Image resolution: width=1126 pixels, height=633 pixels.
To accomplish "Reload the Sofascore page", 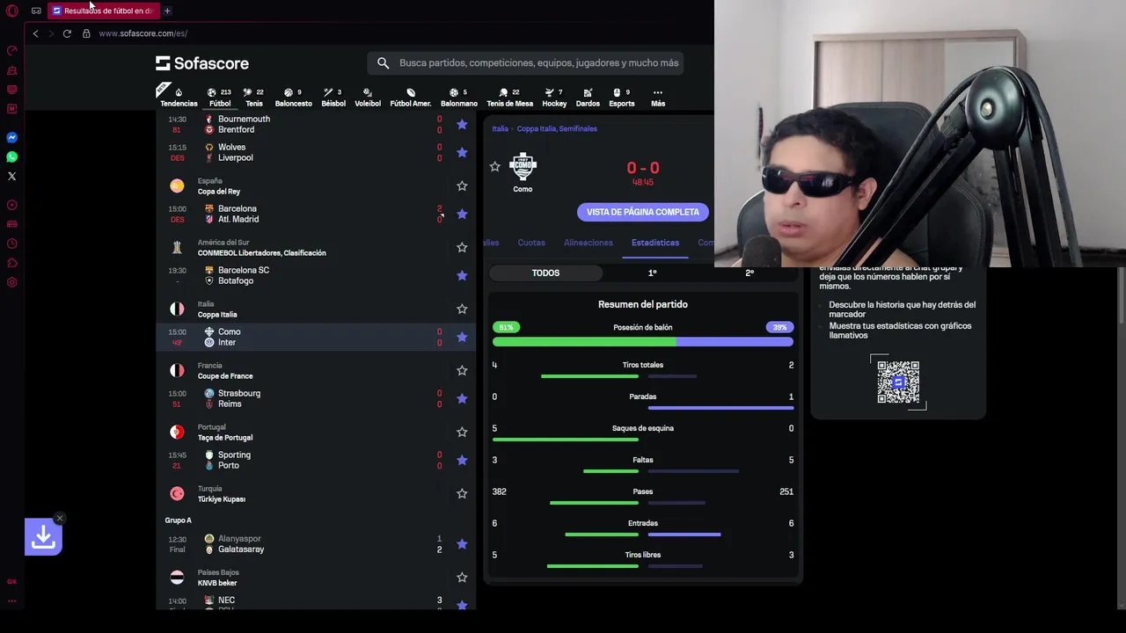I will coord(67,33).
